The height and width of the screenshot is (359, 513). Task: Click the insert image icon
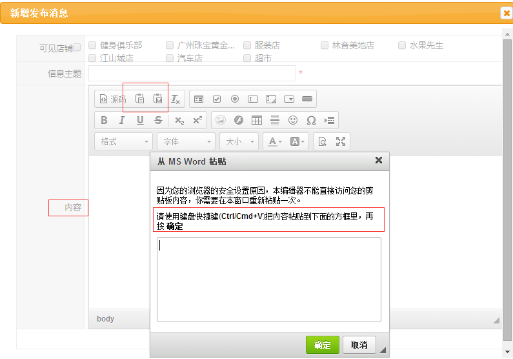pos(221,120)
